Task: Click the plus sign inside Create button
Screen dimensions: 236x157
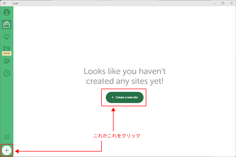Action: tap(112, 97)
